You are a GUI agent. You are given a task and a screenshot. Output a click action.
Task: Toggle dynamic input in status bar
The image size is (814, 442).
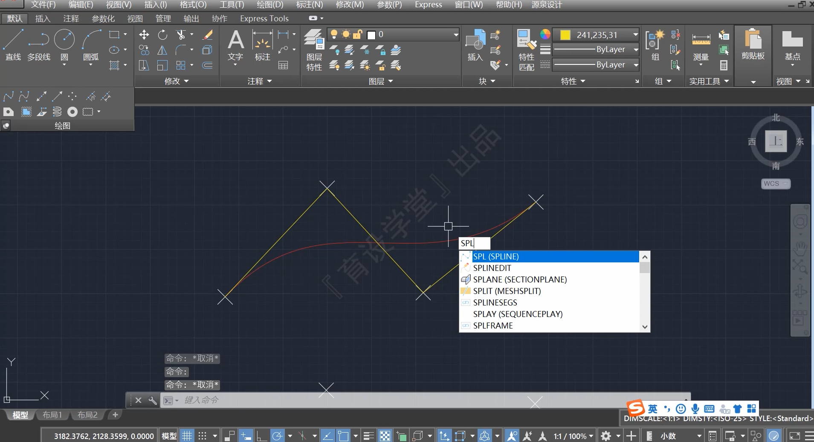pos(246,436)
